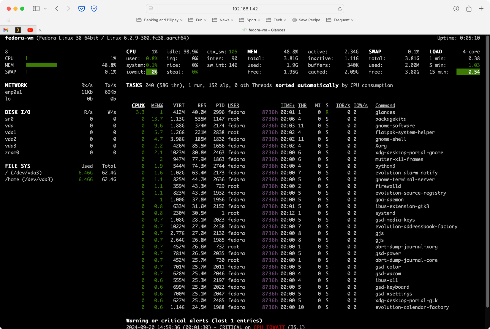The image size is (490, 329).
Task: Open the Downloads list
Action: pyautogui.click(x=456, y=9)
